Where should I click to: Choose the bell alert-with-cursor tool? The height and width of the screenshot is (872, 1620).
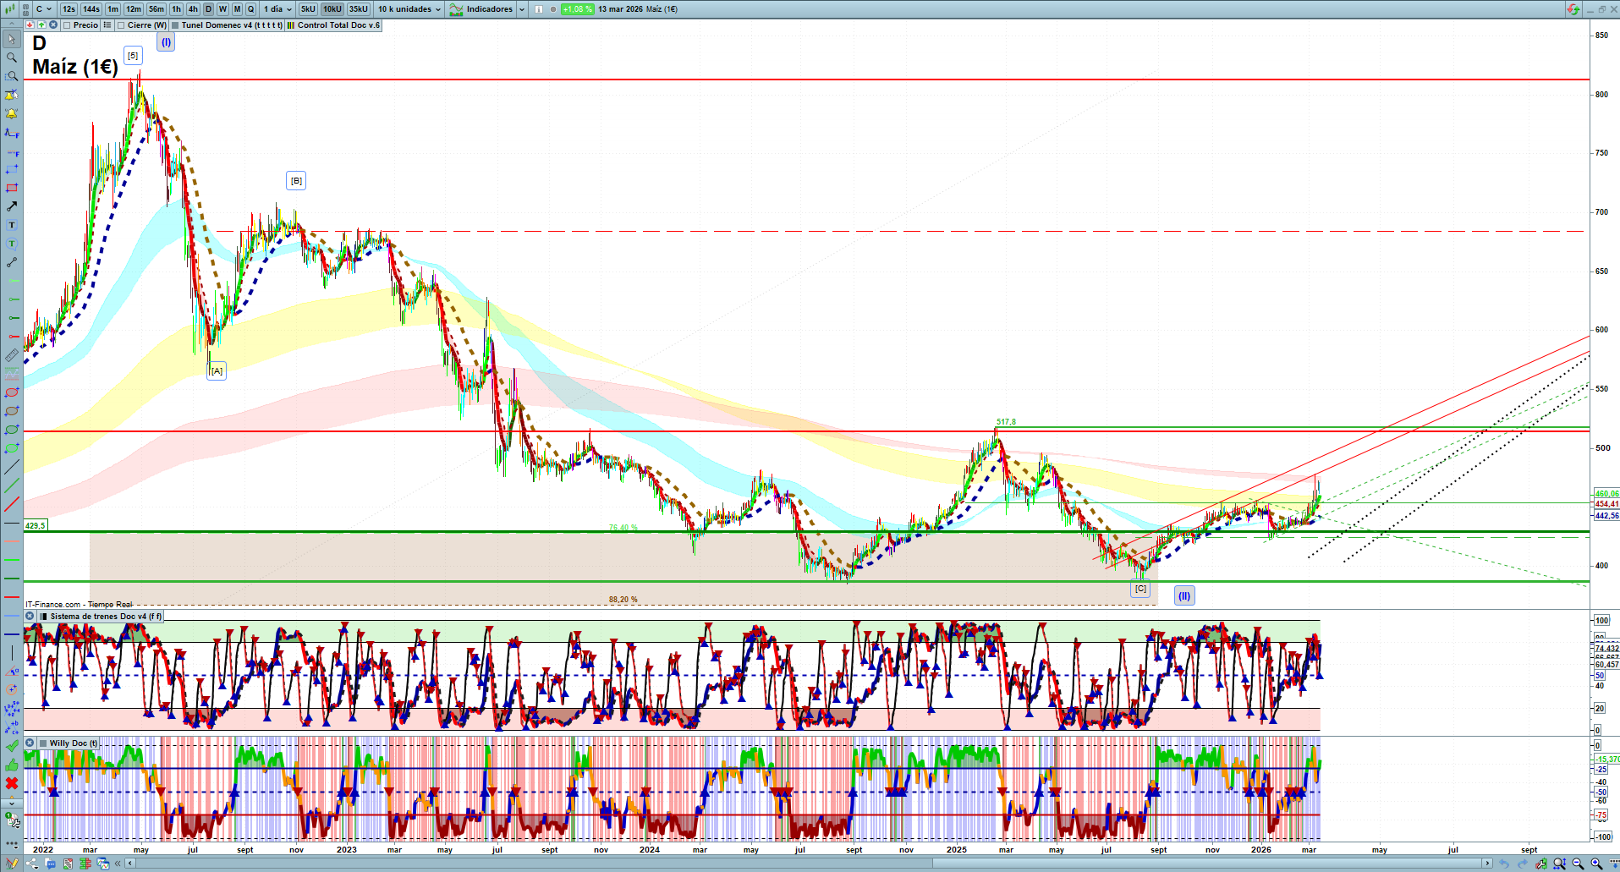[x=12, y=95]
